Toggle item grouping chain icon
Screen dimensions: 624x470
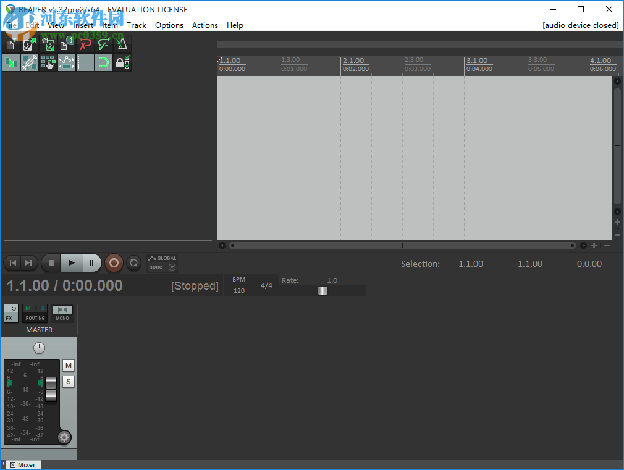30,62
